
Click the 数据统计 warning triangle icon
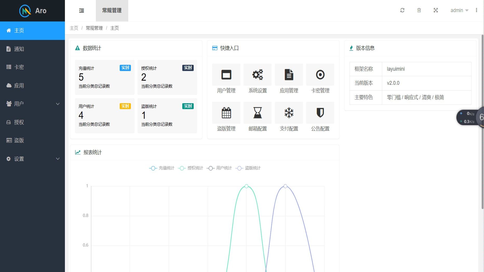(77, 48)
